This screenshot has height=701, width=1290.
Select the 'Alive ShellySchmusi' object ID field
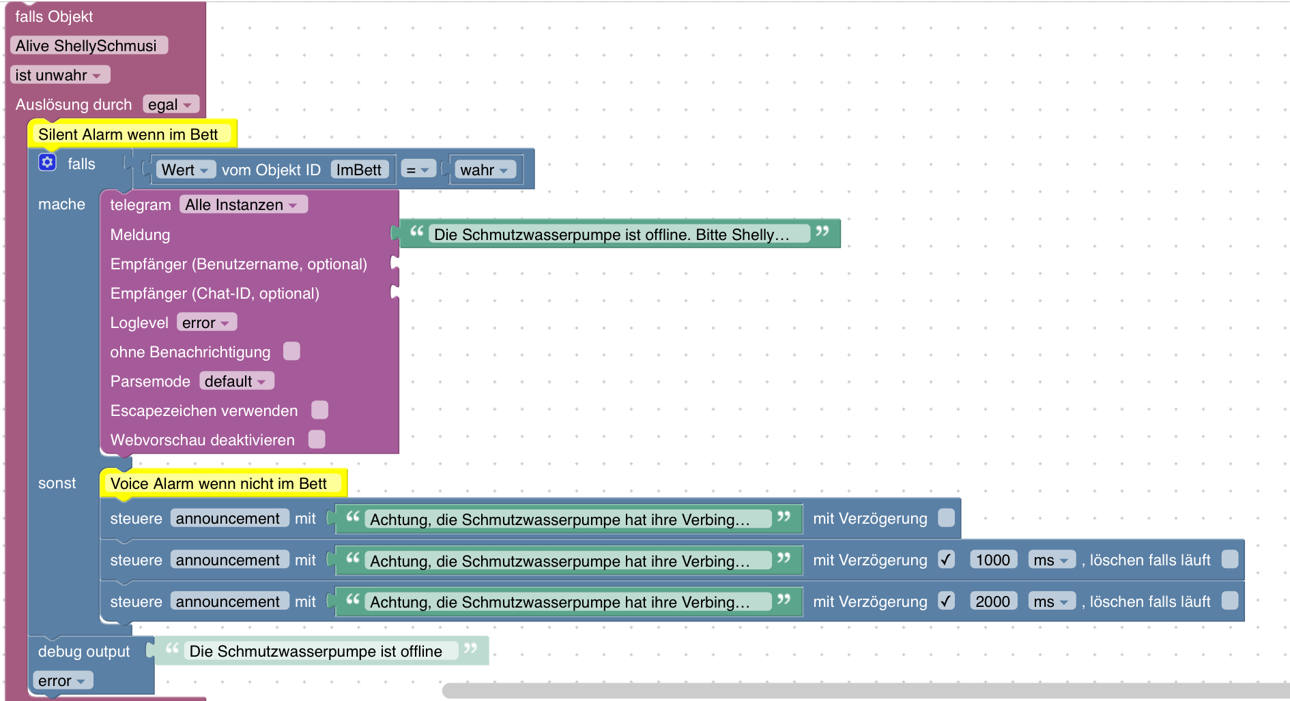[89, 46]
